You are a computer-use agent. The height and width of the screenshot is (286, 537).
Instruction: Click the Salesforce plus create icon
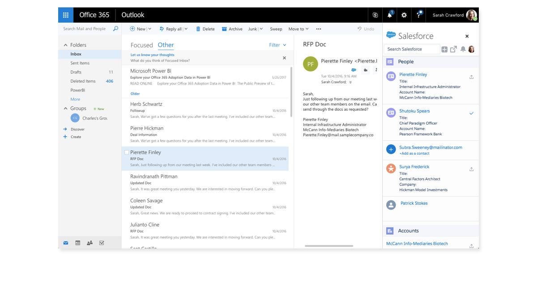click(444, 49)
